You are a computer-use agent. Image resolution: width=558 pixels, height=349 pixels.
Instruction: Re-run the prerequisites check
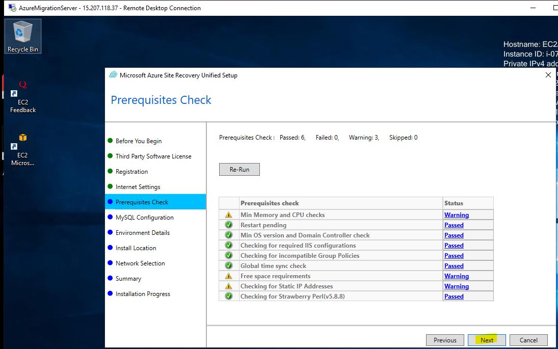(x=239, y=169)
